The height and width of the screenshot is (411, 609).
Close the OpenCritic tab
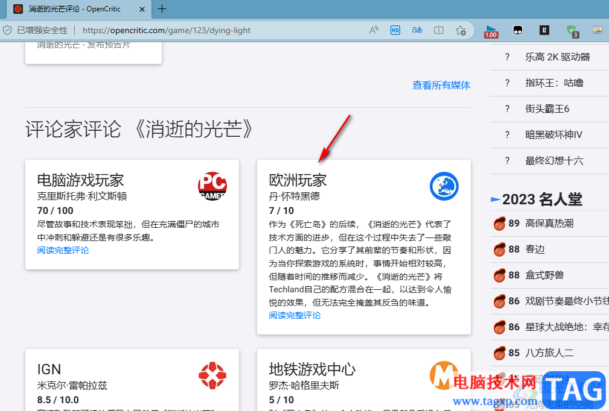(x=142, y=9)
